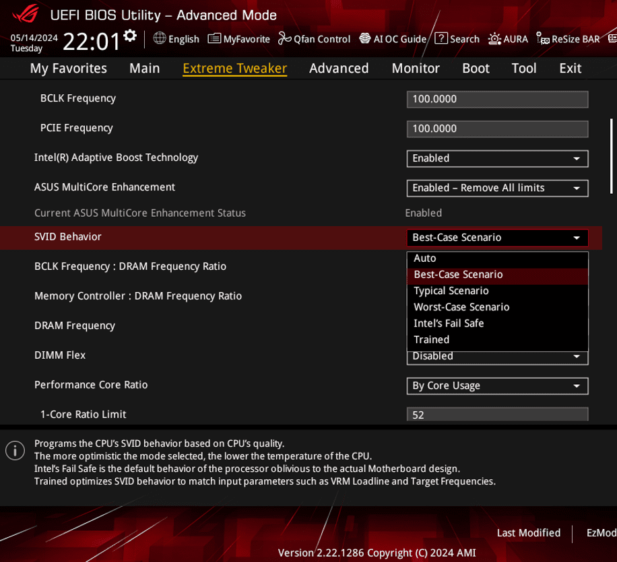Click the PCIE Frequency input field
This screenshot has width=617, height=562.
(x=497, y=129)
